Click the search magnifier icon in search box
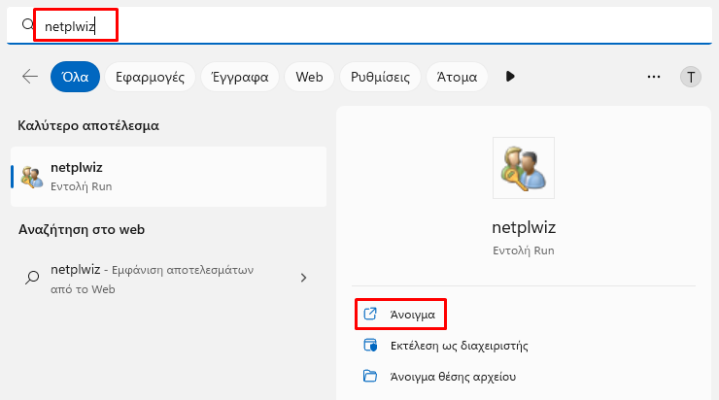The width and height of the screenshot is (719, 400). tap(28, 24)
